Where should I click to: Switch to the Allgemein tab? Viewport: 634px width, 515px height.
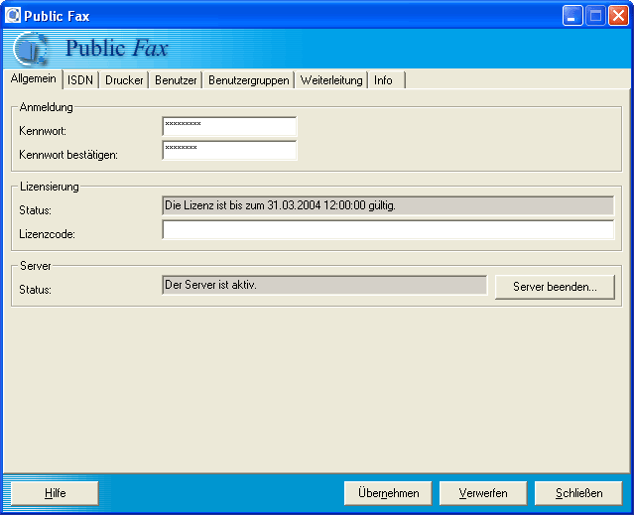[x=33, y=79]
